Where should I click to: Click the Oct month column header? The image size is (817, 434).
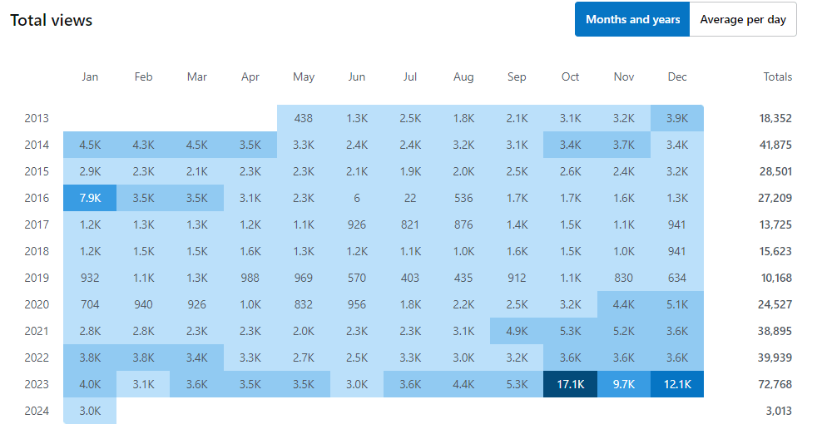tap(570, 76)
